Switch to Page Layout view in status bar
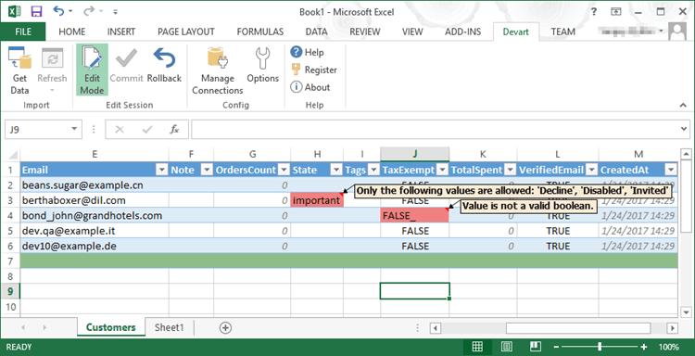Image resolution: width=695 pixels, height=356 pixels. (x=507, y=347)
